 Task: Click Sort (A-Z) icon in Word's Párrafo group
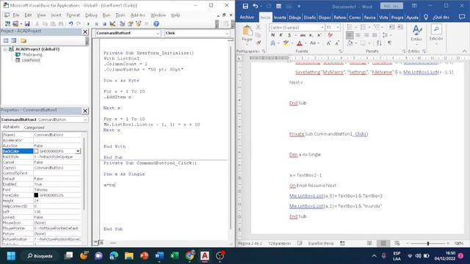pos(379,43)
